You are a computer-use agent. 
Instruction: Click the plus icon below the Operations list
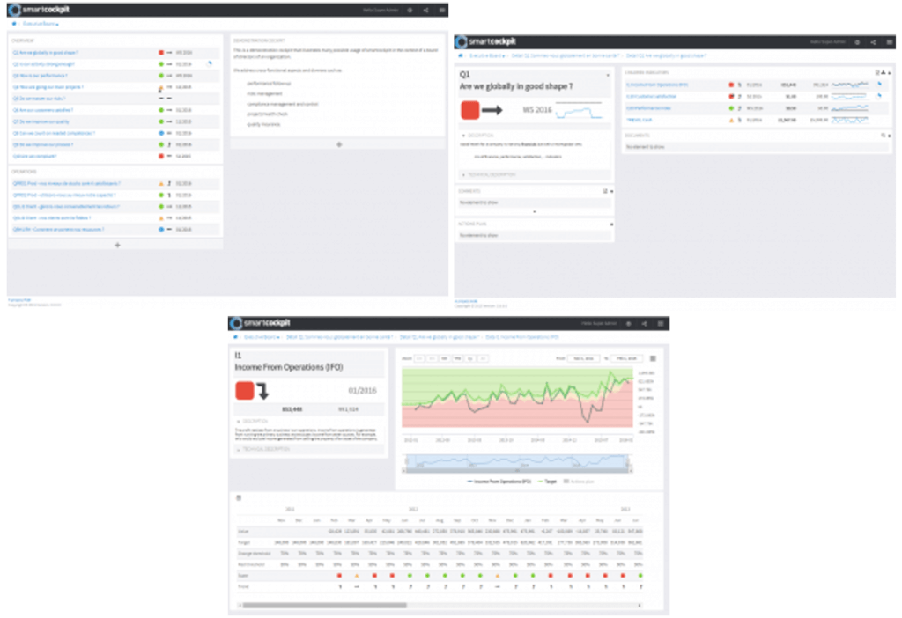(116, 245)
